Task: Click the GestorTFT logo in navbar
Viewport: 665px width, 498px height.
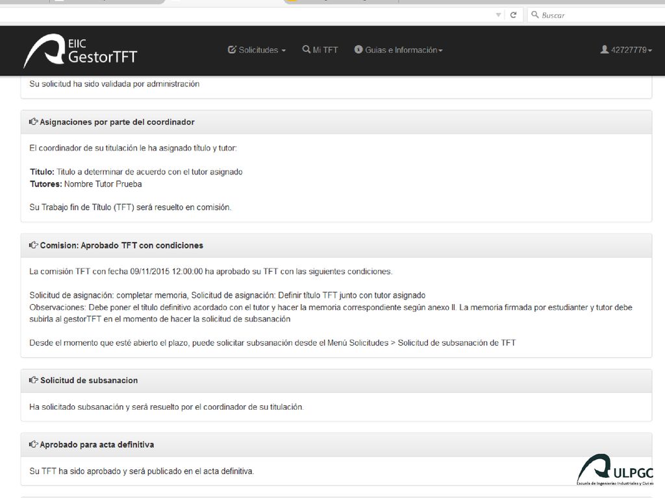Action: coord(80,51)
